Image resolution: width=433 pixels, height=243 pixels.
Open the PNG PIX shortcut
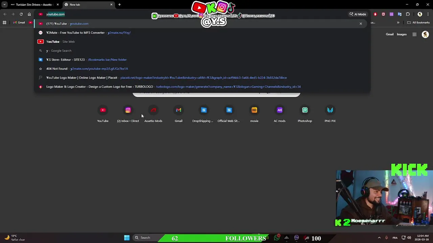(x=330, y=114)
